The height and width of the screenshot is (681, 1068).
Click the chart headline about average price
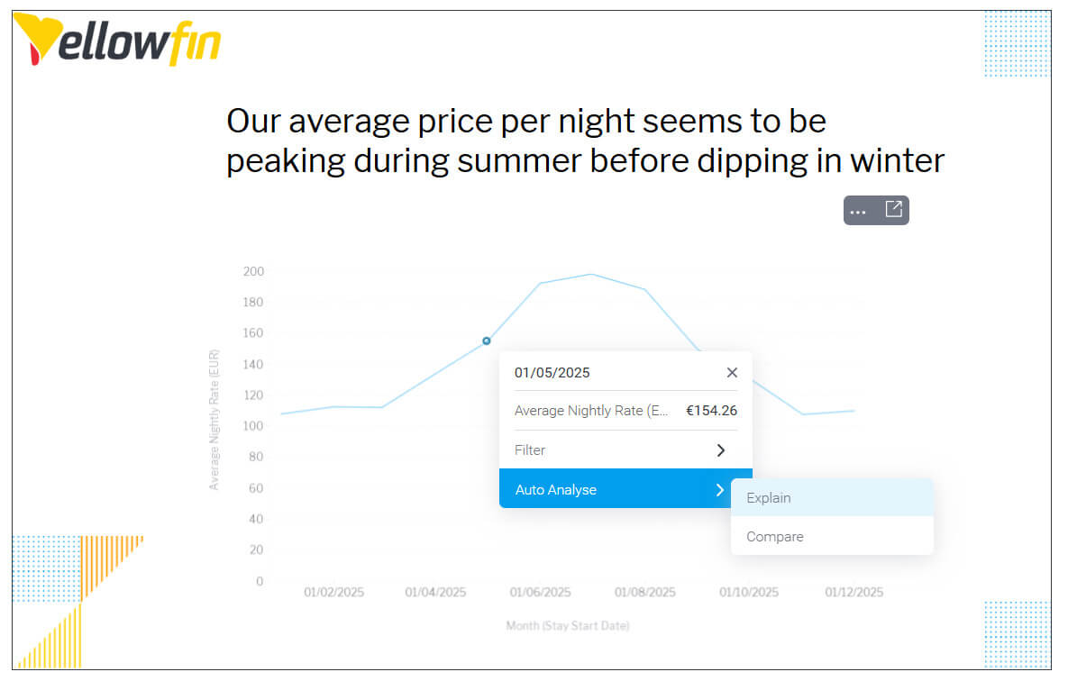point(585,141)
